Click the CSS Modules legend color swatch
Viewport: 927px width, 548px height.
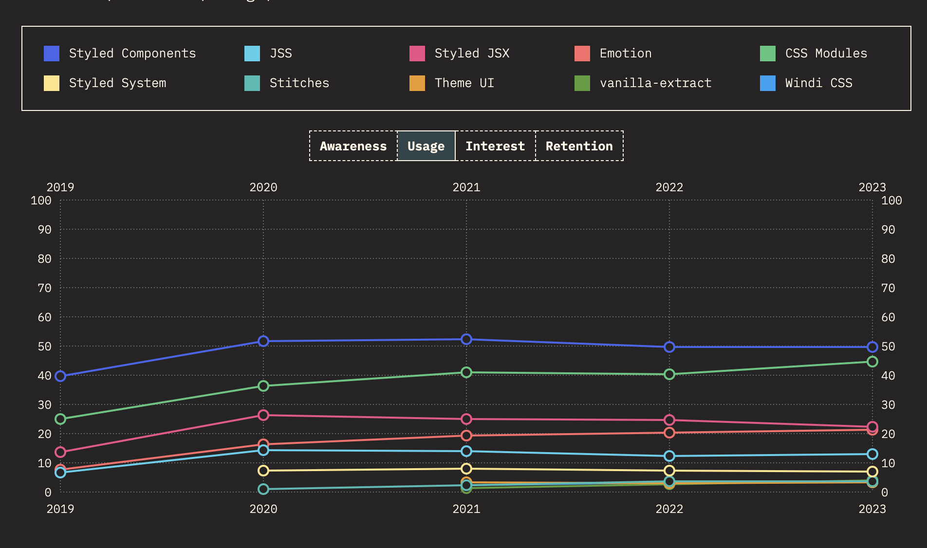[x=768, y=54]
